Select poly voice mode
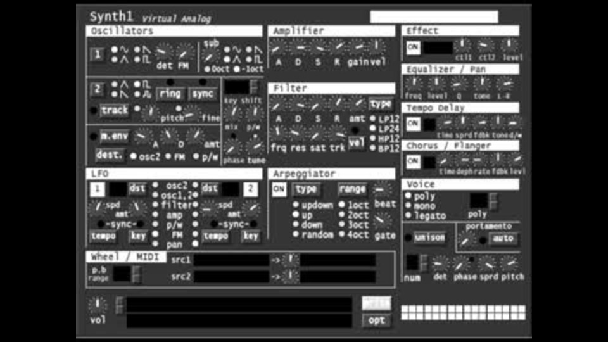This screenshot has height=342, width=608. (408, 196)
